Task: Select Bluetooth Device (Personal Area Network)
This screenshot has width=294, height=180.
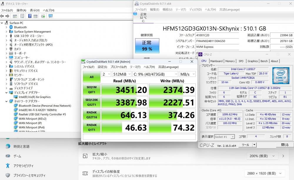Action: (45, 106)
